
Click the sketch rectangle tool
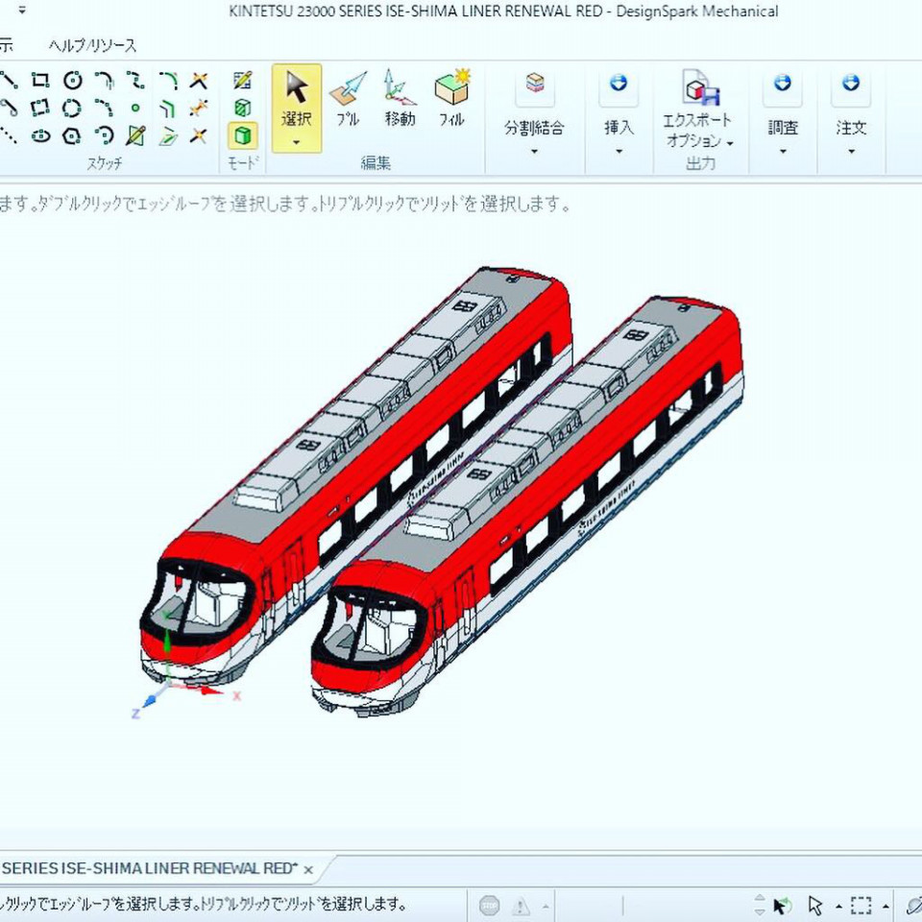(x=40, y=81)
